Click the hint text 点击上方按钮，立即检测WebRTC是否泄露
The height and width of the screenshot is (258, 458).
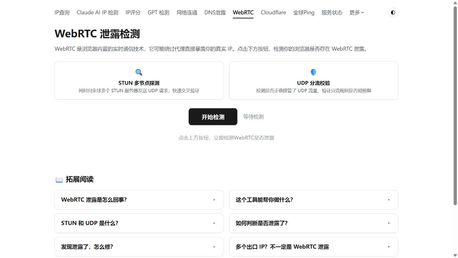226,138
